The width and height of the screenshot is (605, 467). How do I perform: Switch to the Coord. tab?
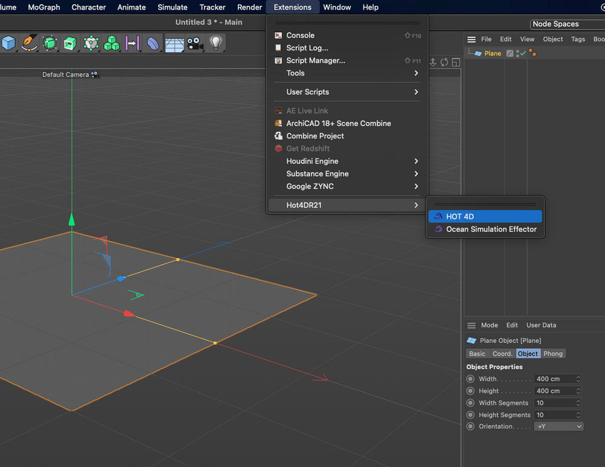click(x=502, y=354)
